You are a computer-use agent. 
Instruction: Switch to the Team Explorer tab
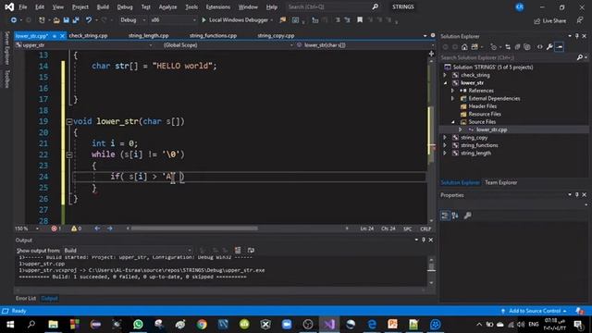click(501, 183)
